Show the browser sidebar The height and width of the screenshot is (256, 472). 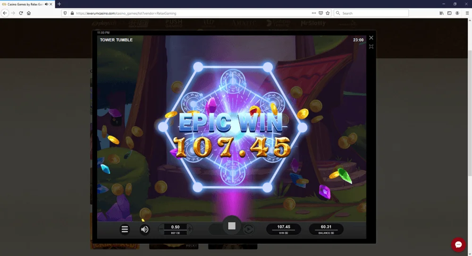click(449, 13)
